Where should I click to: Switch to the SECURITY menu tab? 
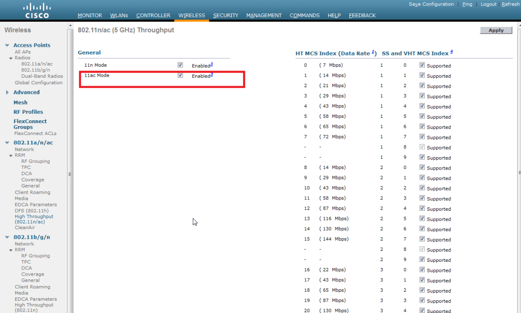(225, 16)
